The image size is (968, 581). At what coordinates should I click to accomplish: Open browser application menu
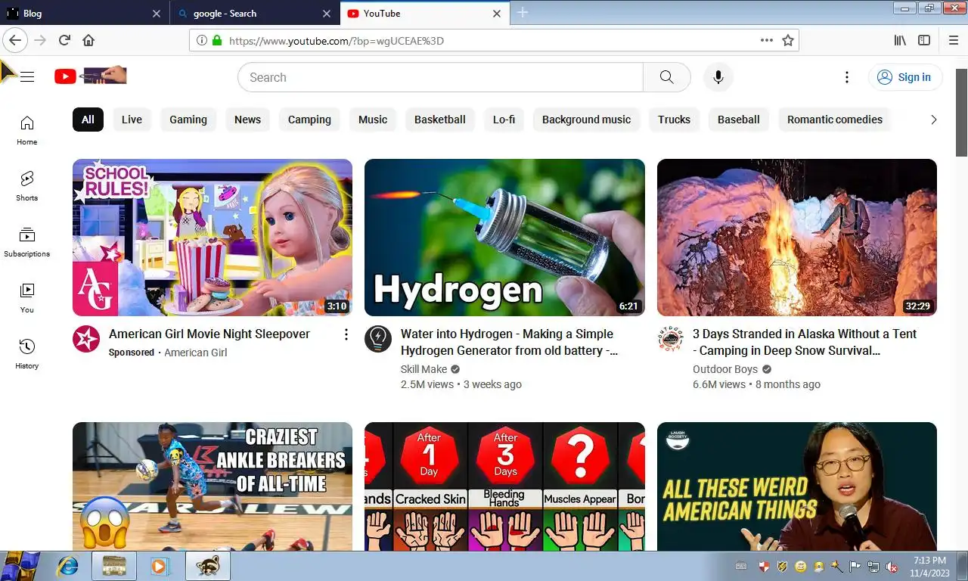tap(953, 40)
